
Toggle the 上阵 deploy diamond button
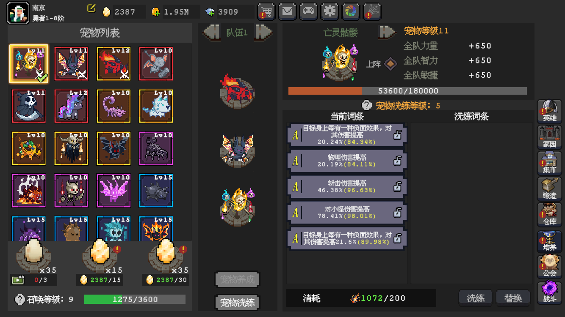391,64
